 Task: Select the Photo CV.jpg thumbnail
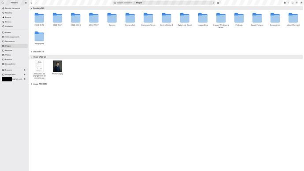point(57,66)
